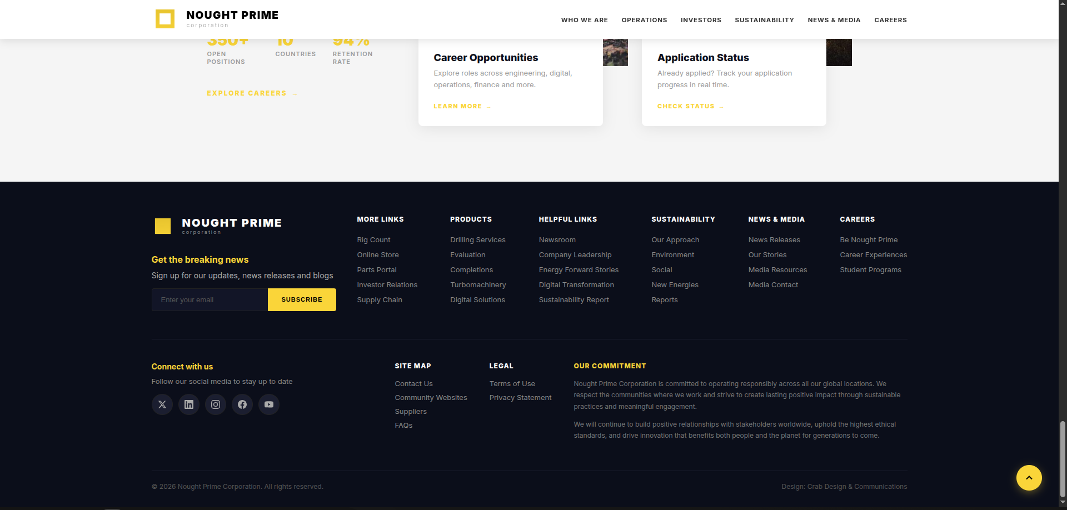Image resolution: width=1067 pixels, height=510 pixels.
Task: Open the Privacy Statement page
Action: [520, 397]
